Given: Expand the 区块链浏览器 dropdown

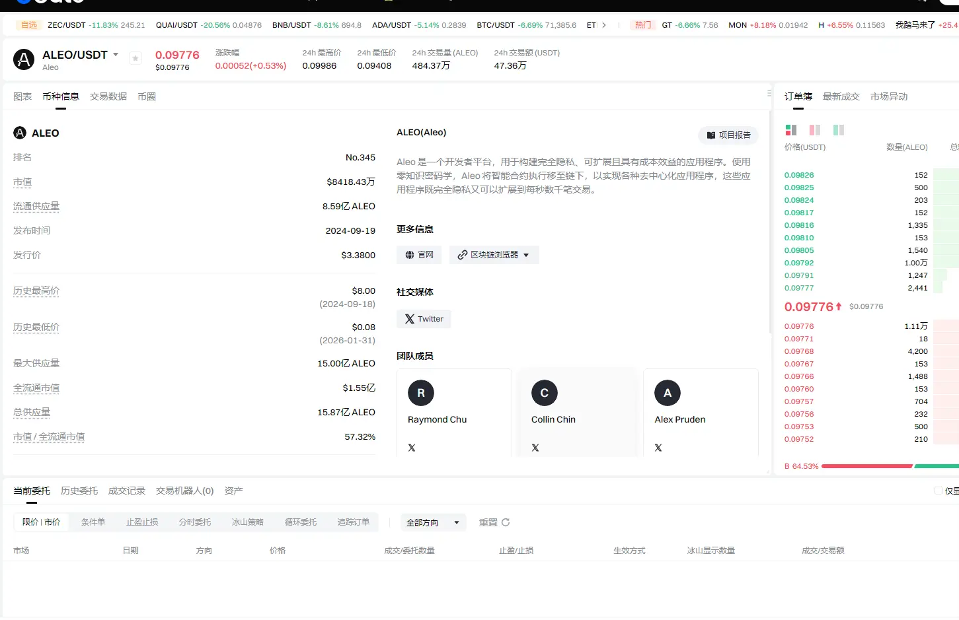Looking at the screenshot, I should pos(494,255).
